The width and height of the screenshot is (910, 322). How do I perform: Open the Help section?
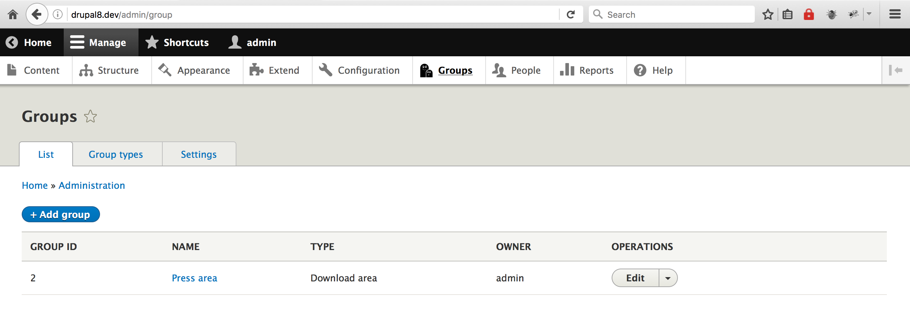click(656, 70)
